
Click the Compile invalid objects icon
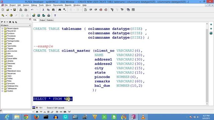pyautogui.click(x=112, y=10)
